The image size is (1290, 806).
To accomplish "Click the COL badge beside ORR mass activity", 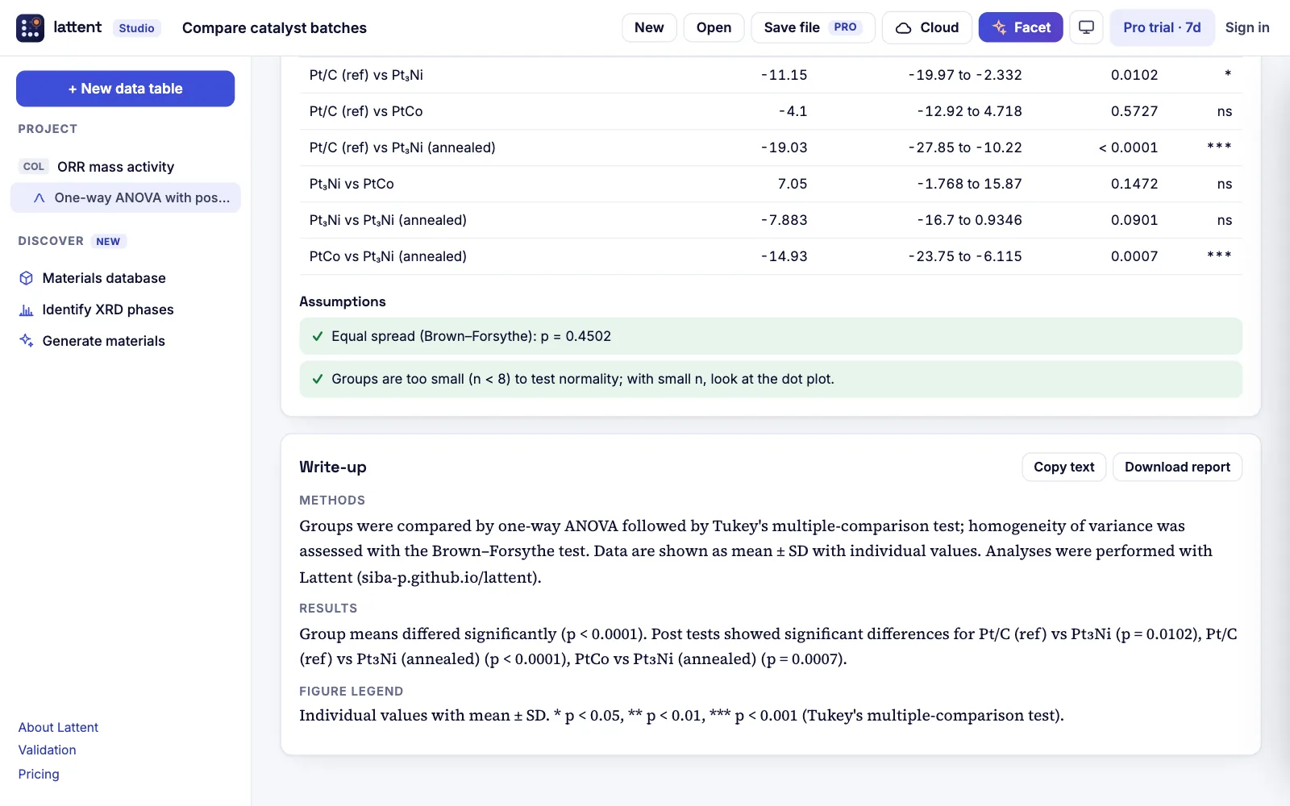I will click(34, 167).
